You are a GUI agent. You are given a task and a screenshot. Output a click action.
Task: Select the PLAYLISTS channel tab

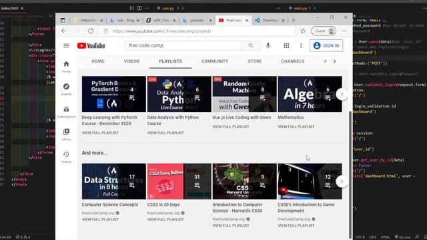pyautogui.click(x=171, y=61)
